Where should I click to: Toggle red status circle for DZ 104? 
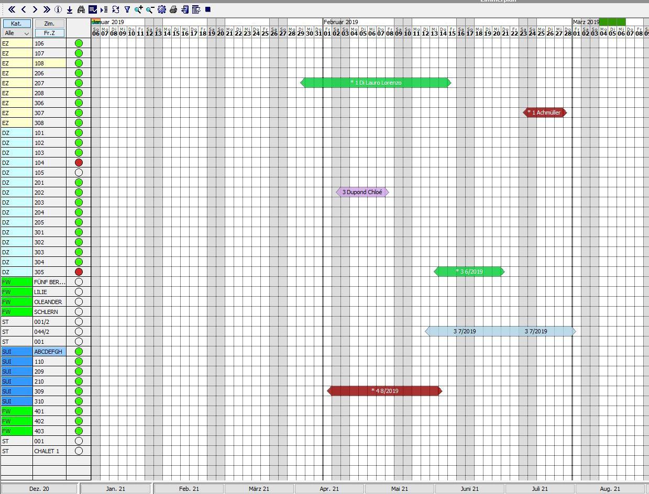[x=79, y=163]
